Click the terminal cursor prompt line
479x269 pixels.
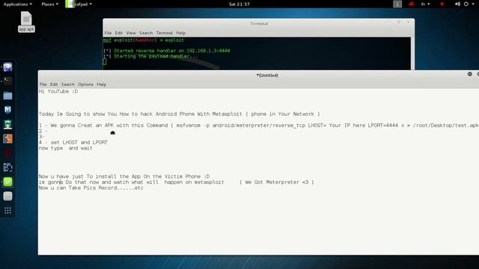pyautogui.click(x=105, y=62)
